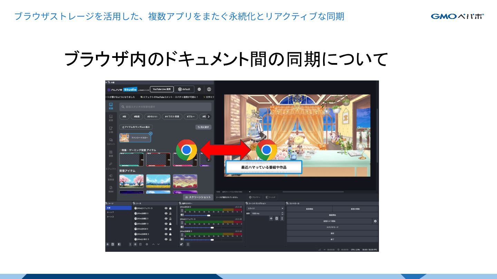The image size is (497, 279).
Task: Mute the [Alive]エフェクト 3 mixer speaker icon
Action: (182, 227)
